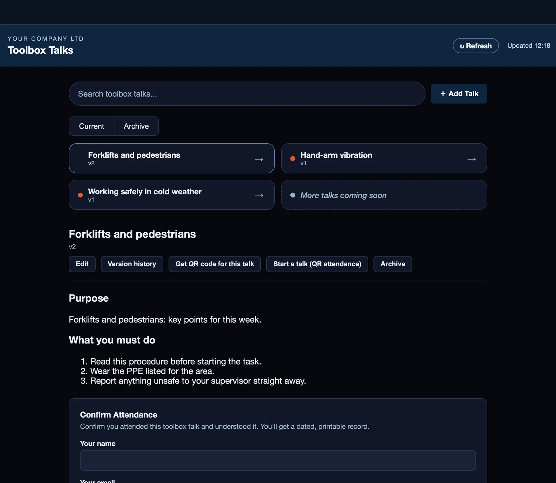Click the orange dot on cold weather card
The width and height of the screenshot is (556, 483).
tap(80, 195)
